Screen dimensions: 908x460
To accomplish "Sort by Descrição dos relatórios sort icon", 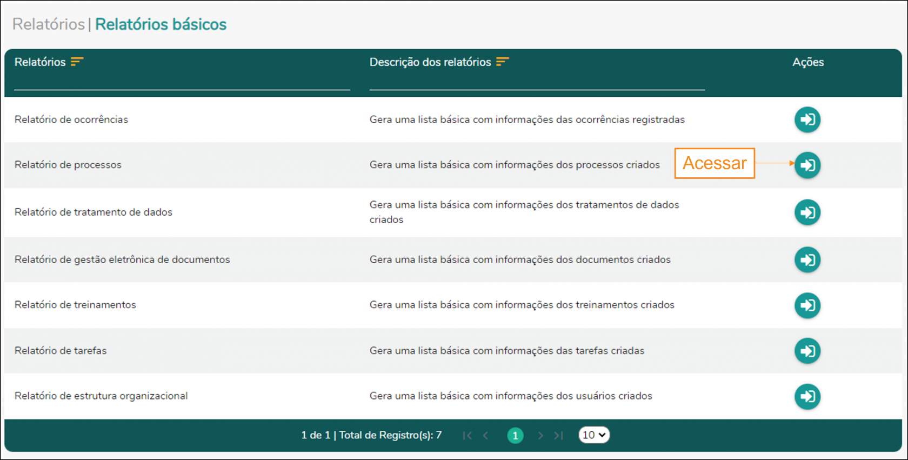I will (503, 62).
